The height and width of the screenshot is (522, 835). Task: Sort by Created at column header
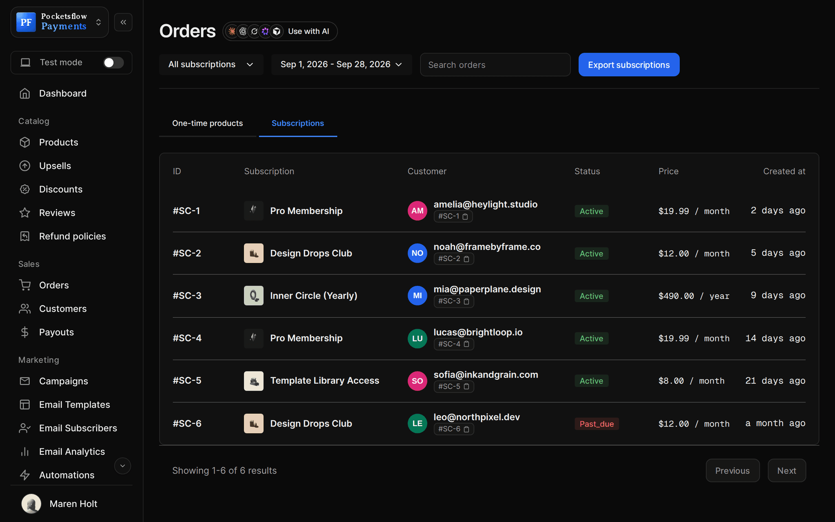pyautogui.click(x=784, y=171)
